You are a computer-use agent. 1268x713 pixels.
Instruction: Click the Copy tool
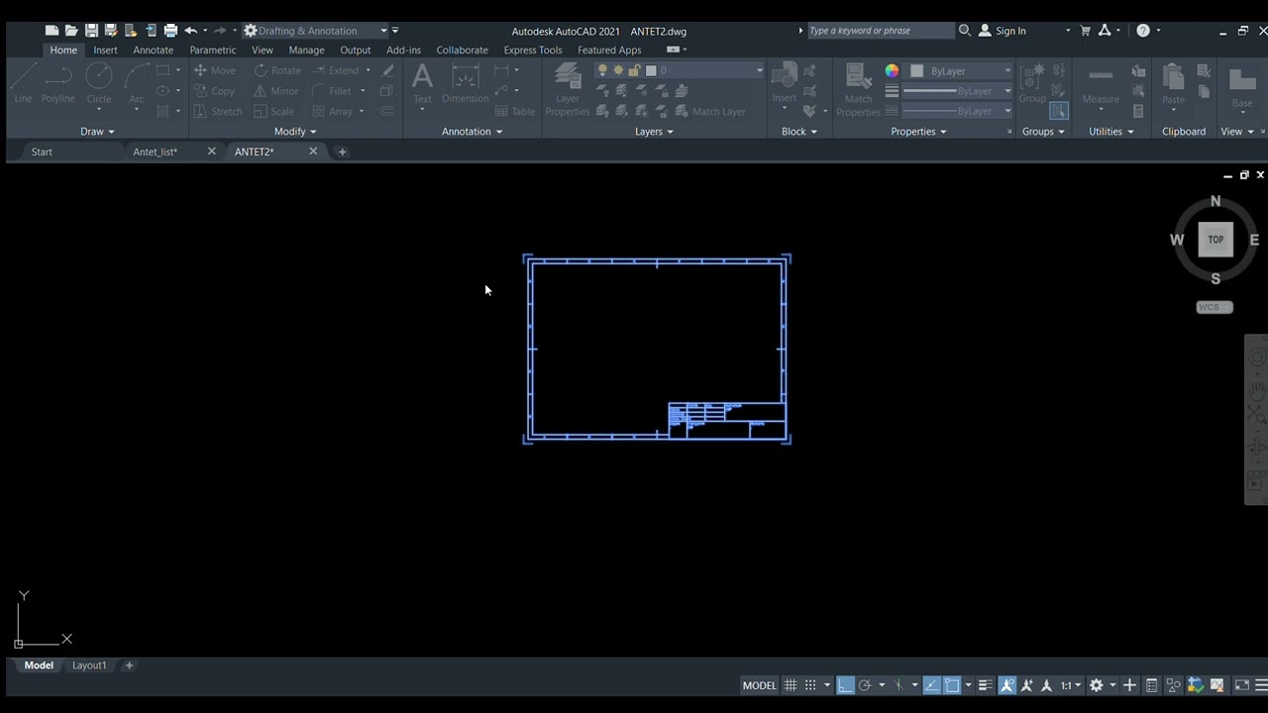214,91
